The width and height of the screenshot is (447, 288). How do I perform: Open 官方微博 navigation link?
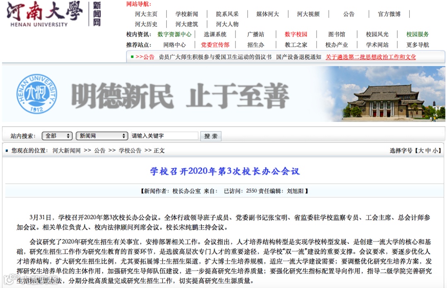point(389,14)
